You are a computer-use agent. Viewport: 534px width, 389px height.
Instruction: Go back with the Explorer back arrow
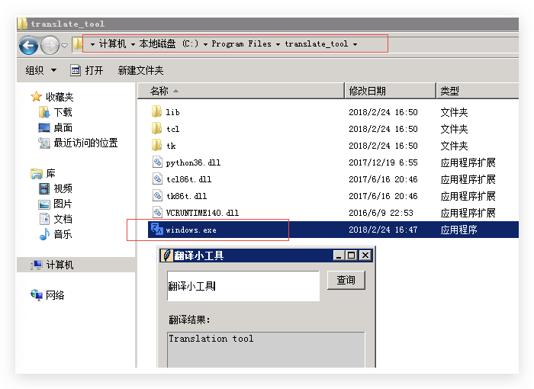(29, 45)
